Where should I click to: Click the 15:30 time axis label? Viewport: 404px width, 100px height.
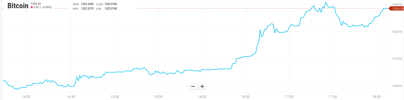[158, 97]
